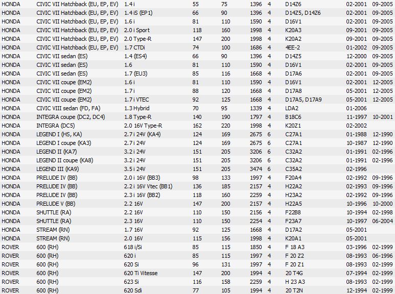Viewport: 395px width, 294px height.
Task: Select the INTEGRA (DC5) cell
Action: [x=55, y=126]
